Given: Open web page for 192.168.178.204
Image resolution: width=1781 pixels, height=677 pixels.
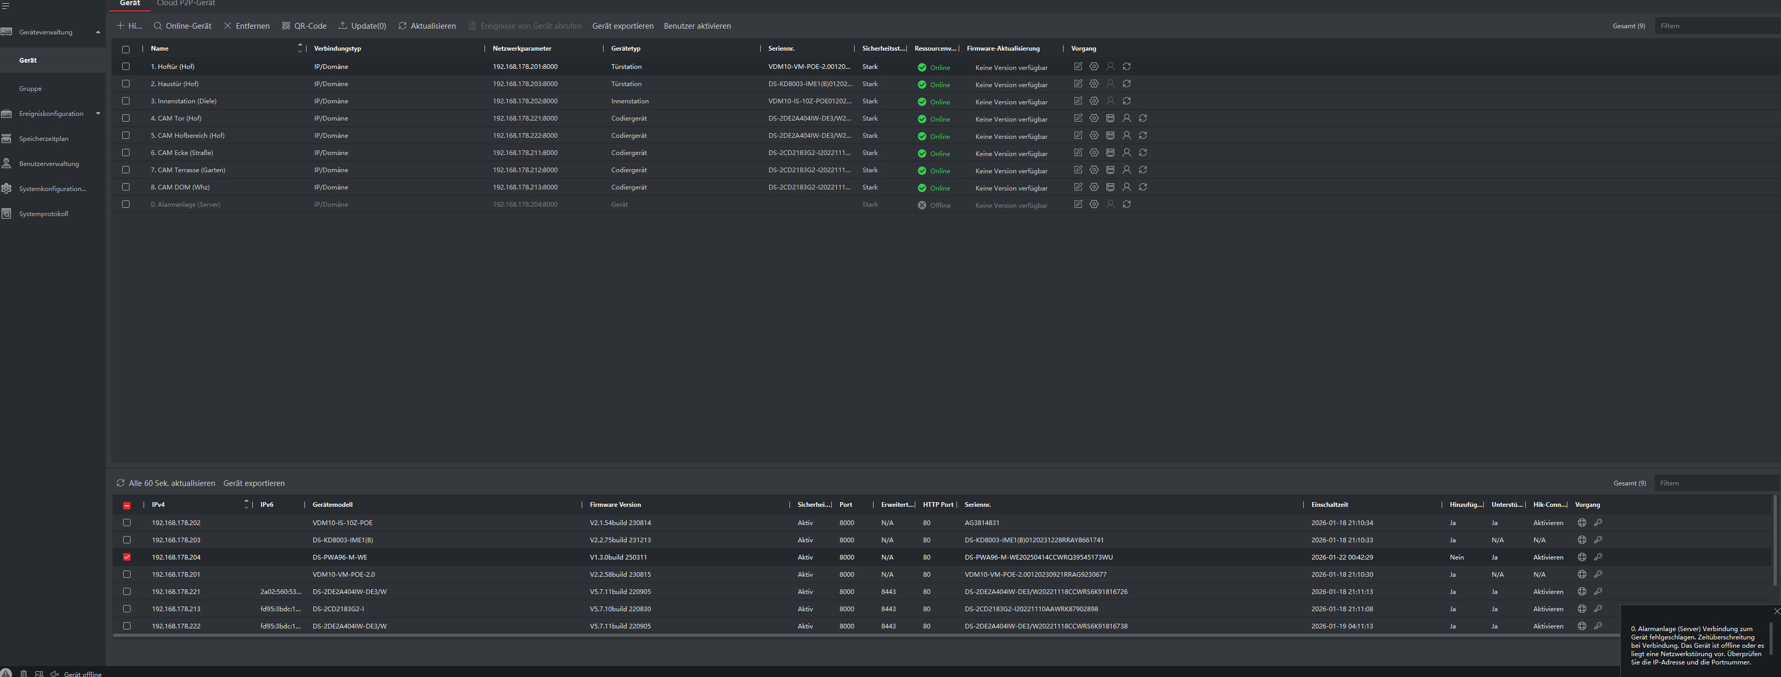Looking at the screenshot, I should 1582,557.
